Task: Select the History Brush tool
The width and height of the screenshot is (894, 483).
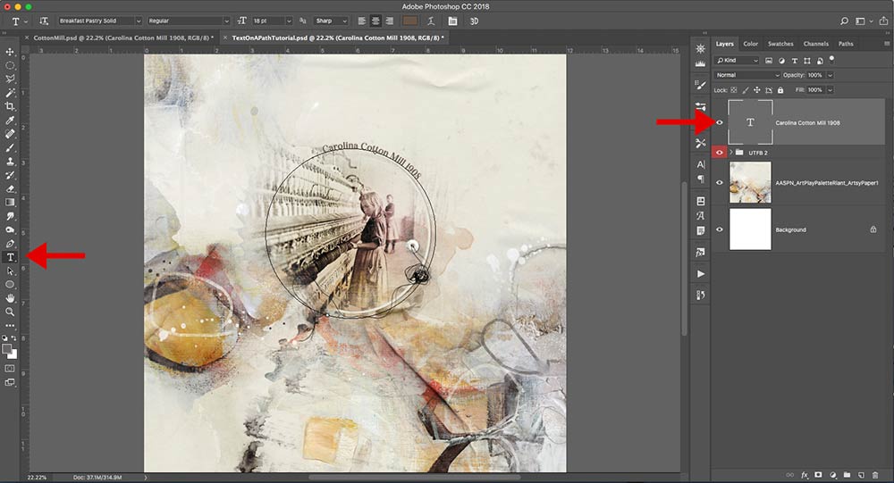Action: pos(10,175)
